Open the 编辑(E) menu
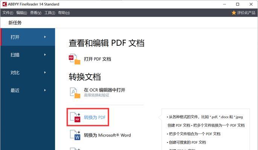 point(22,13)
